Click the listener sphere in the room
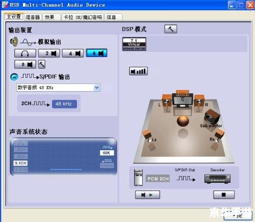 click(183, 121)
